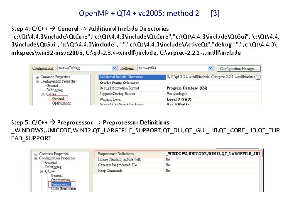
Task: Click the _WINDOWS,UNICODE,WIN32 definitions value field
Action: pyautogui.click(x=213, y=154)
